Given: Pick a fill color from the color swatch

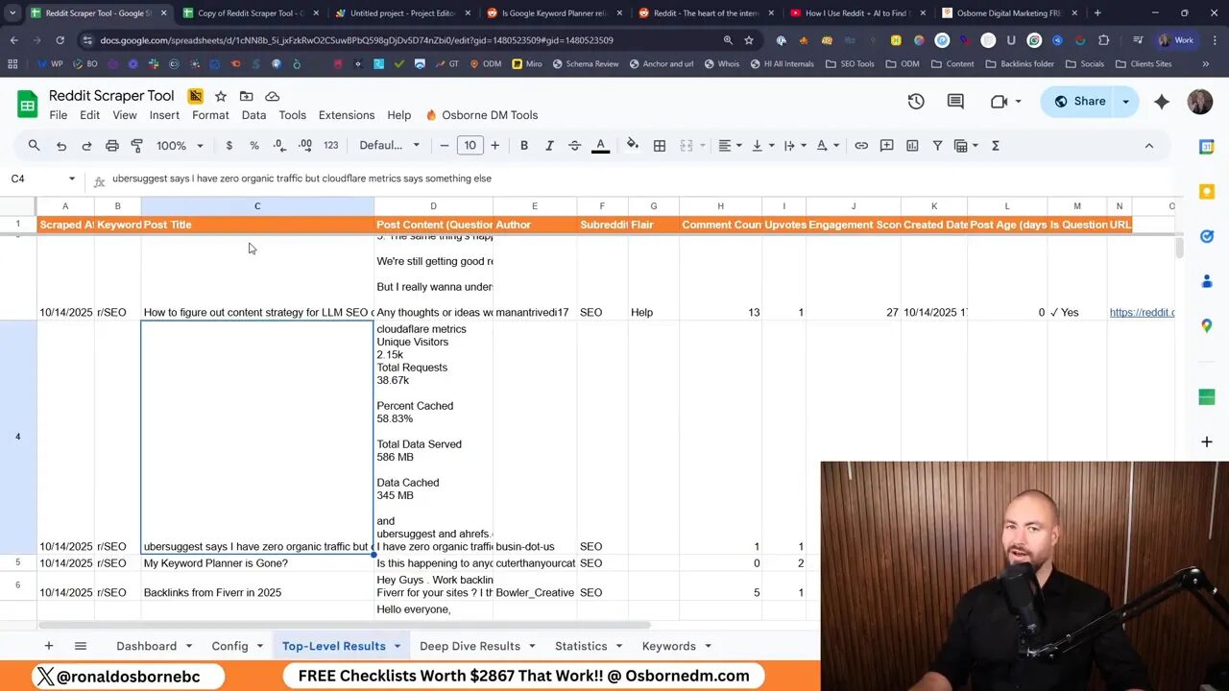Looking at the screenshot, I should (633, 145).
